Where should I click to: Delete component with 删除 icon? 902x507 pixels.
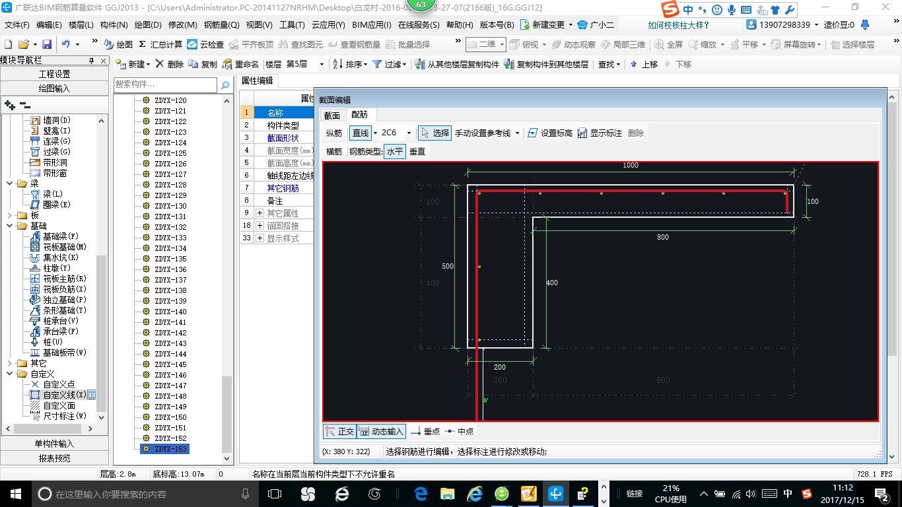169,64
